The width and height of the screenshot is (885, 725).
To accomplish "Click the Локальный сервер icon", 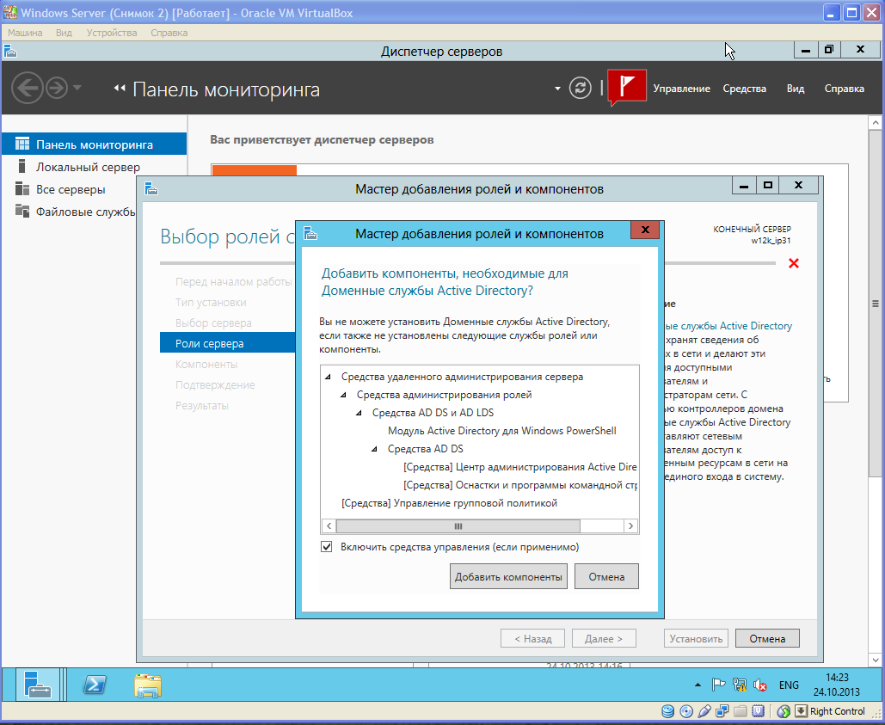I will [x=22, y=166].
